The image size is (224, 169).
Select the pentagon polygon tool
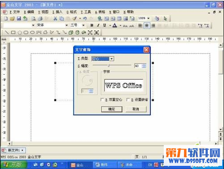point(20,33)
